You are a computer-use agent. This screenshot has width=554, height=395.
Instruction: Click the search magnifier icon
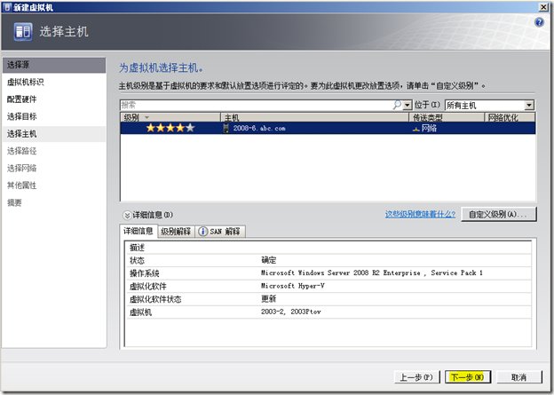(397, 105)
